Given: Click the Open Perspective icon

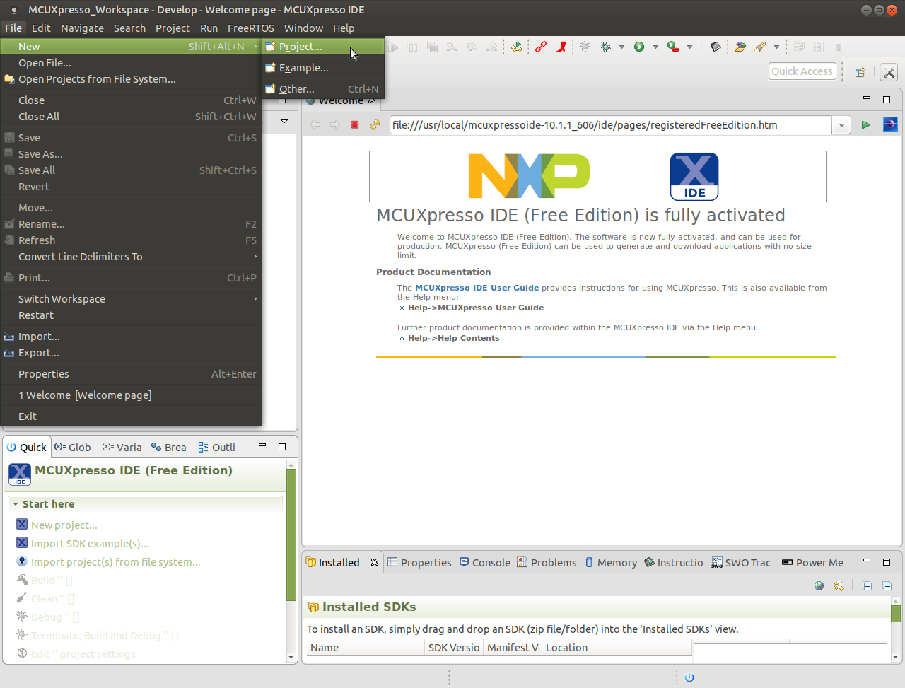Looking at the screenshot, I should [x=860, y=72].
